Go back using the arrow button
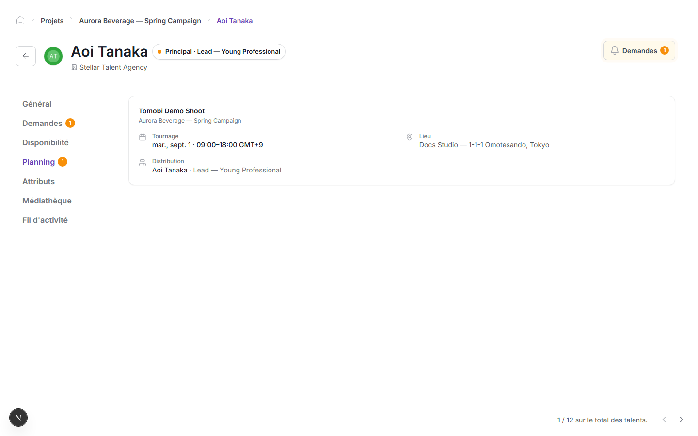The height and width of the screenshot is (436, 698). [x=26, y=56]
